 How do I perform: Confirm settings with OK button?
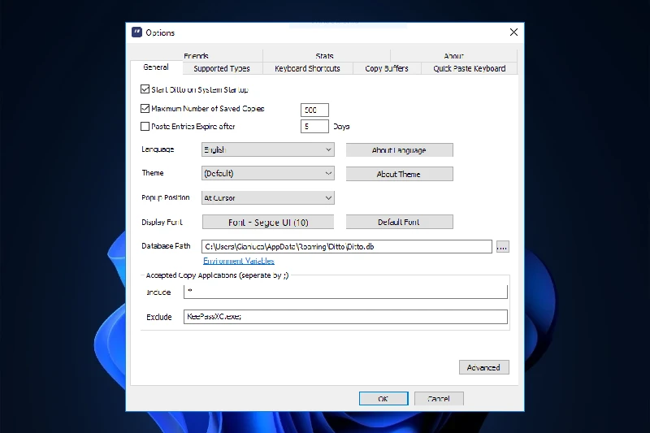click(383, 399)
